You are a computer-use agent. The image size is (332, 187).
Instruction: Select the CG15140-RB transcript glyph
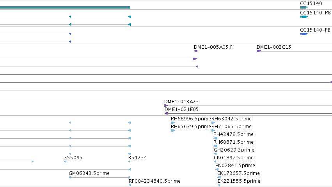click(x=304, y=17)
